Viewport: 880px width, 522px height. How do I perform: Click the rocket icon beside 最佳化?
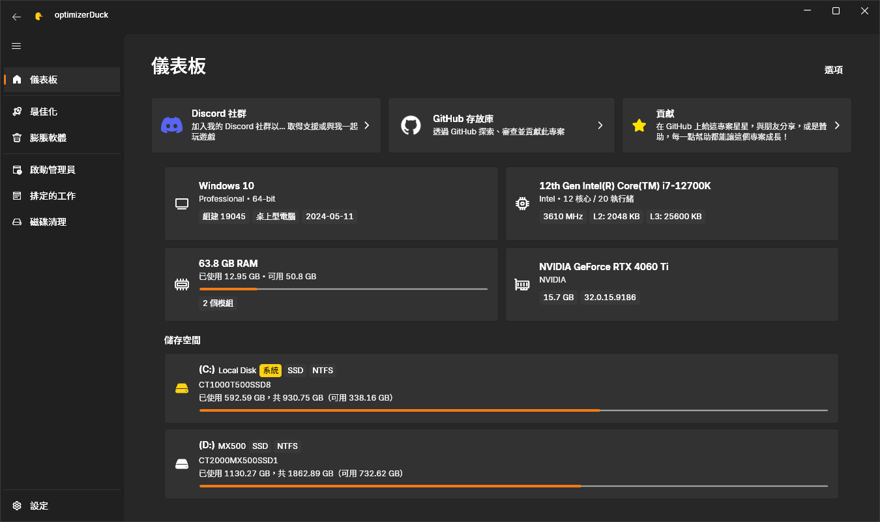[x=17, y=112]
